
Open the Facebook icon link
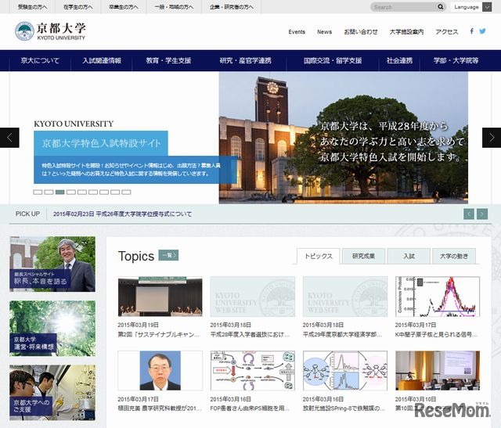(x=471, y=31)
